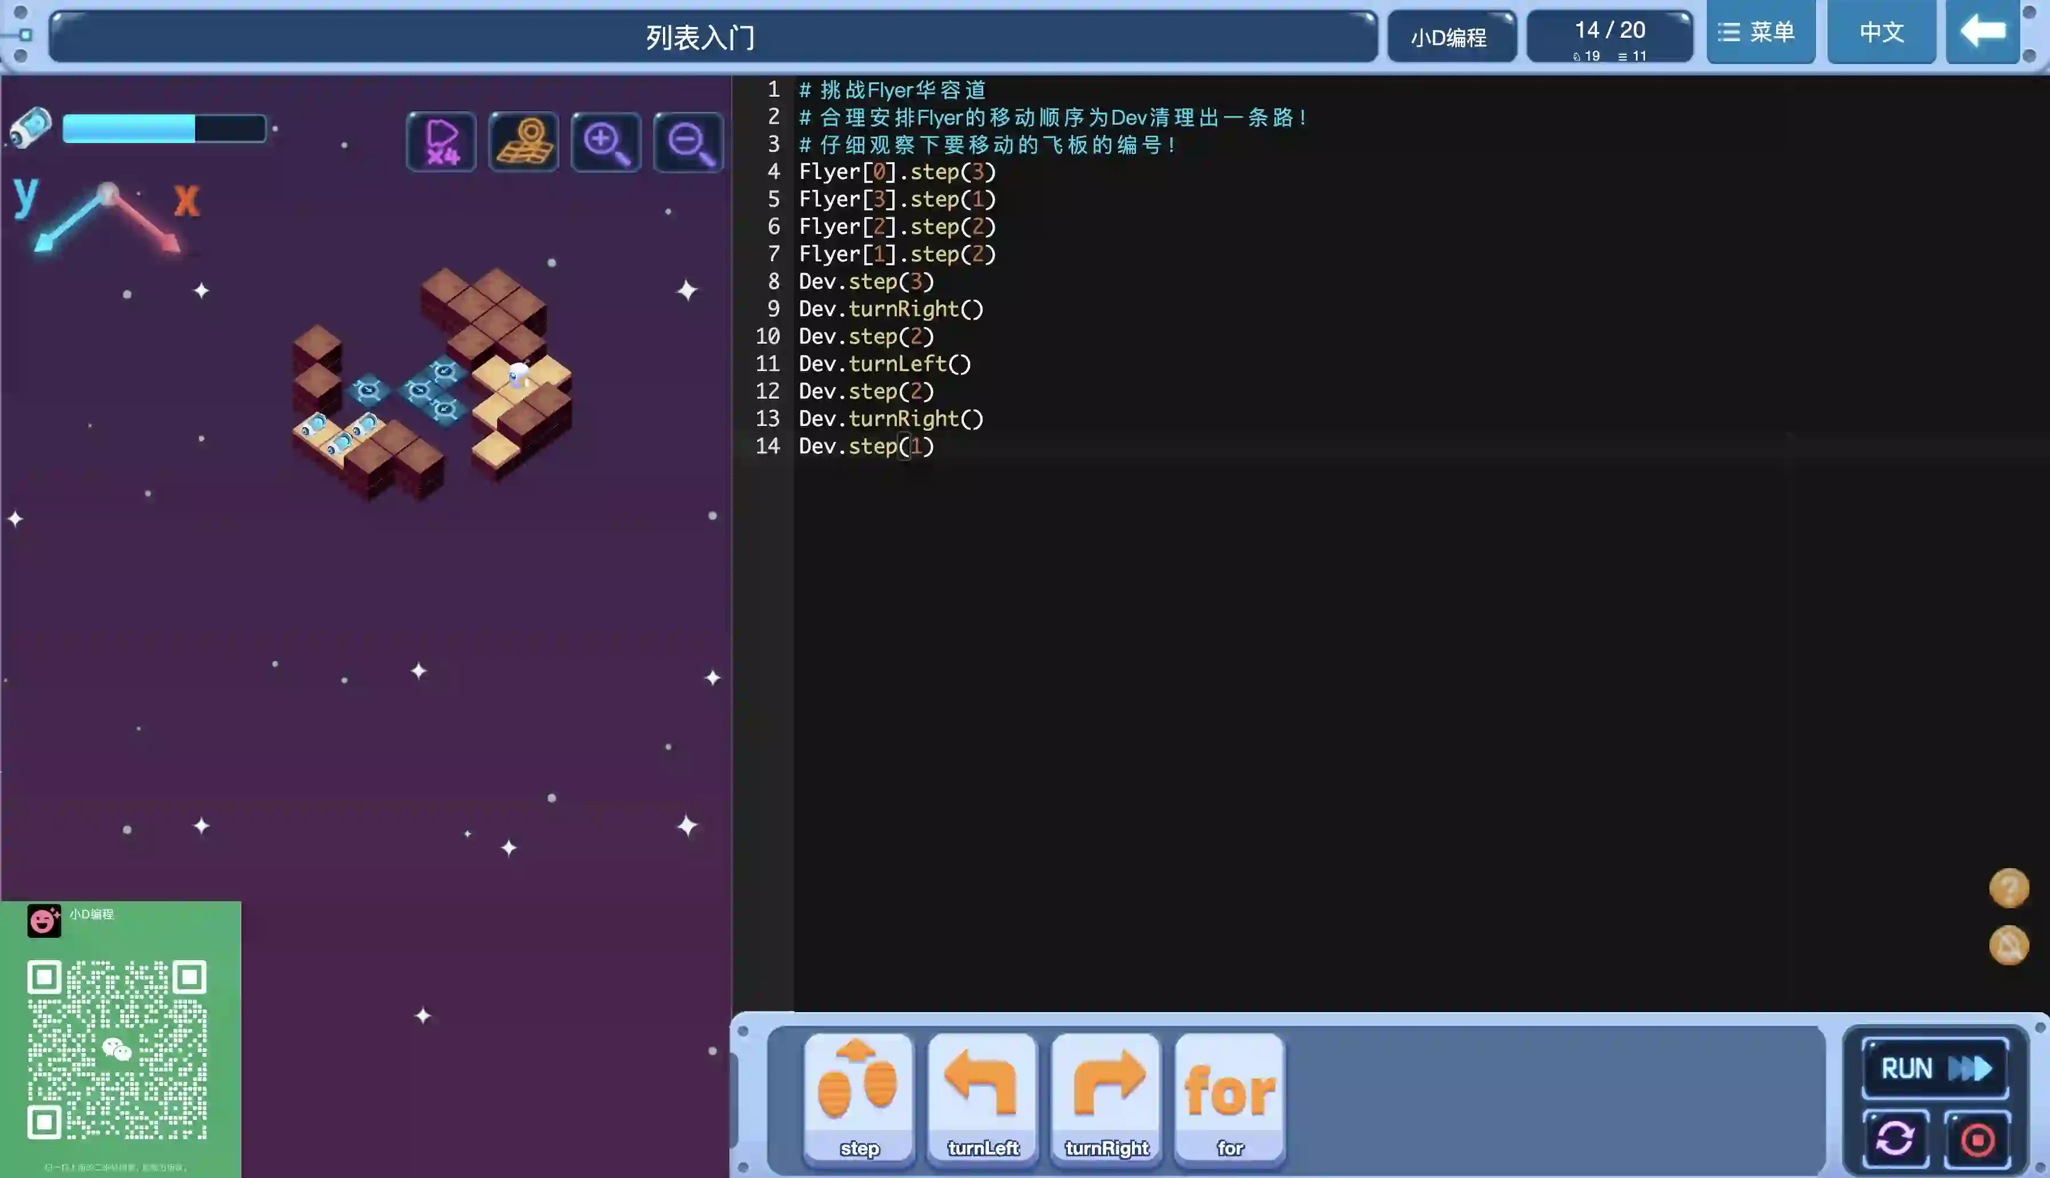Click the x4 speed-up playback icon

pos(441,142)
